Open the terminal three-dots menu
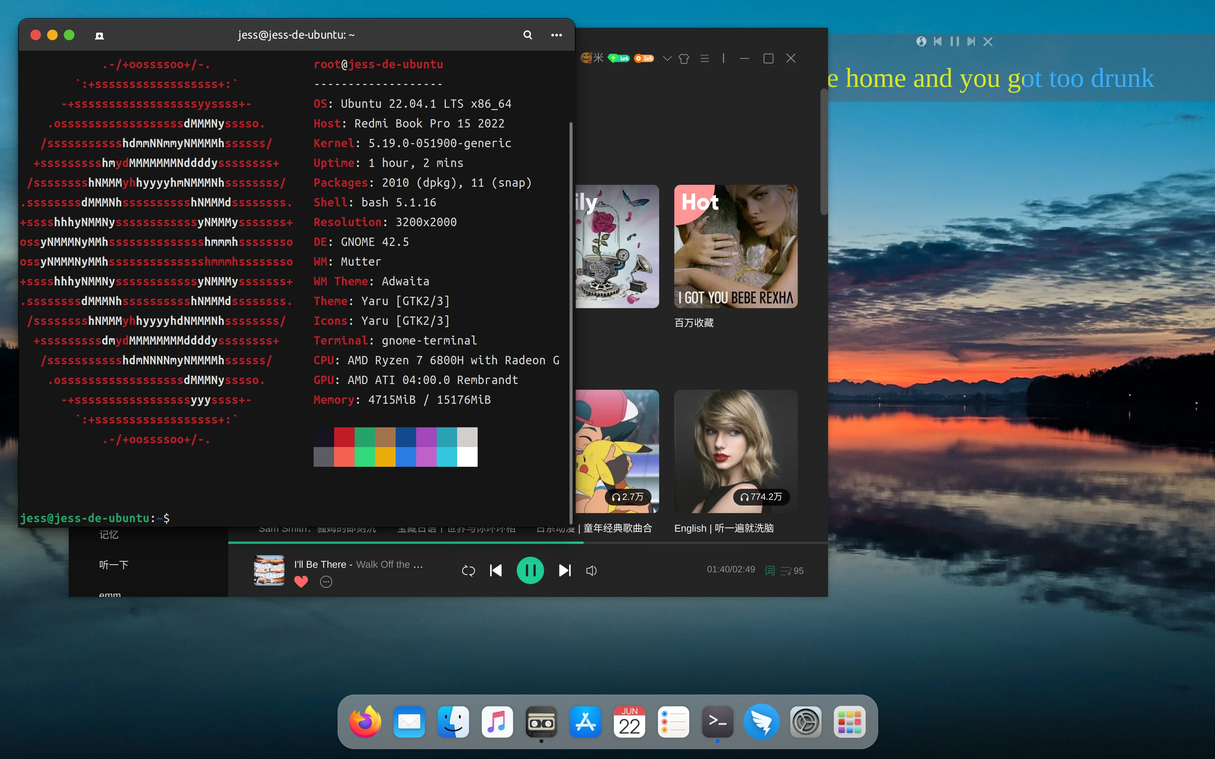Image resolution: width=1215 pixels, height=759 pixels. [556, 35]
